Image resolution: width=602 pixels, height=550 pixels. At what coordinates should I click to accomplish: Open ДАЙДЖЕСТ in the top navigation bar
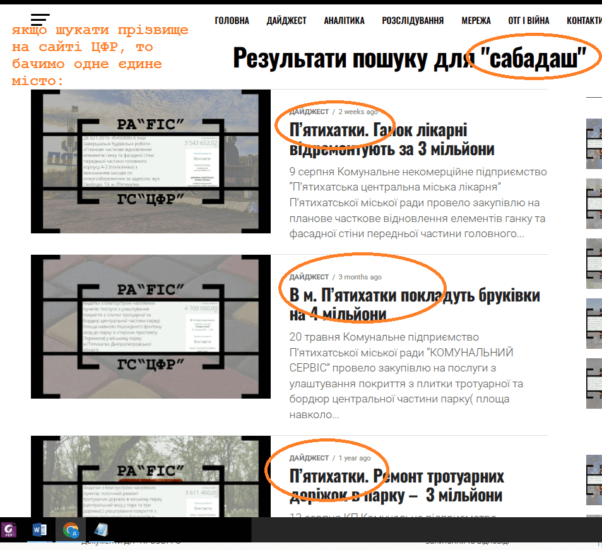pos(286,21)
